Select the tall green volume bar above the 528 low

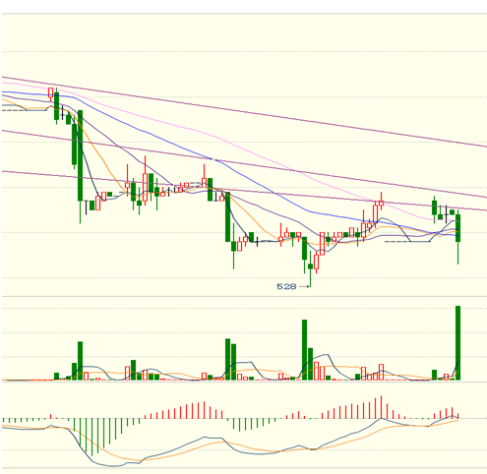(x=304, y=350)
